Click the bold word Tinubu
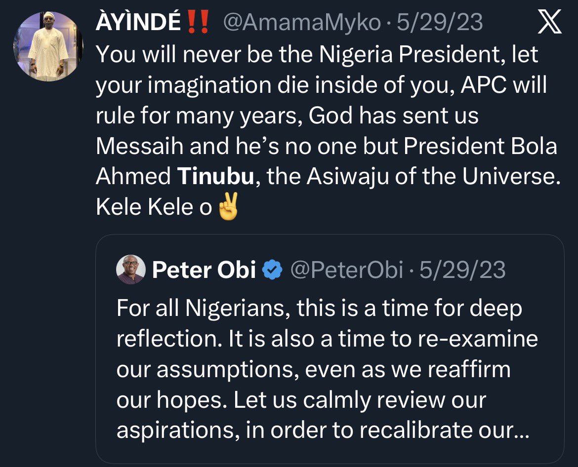 [216, 177]
